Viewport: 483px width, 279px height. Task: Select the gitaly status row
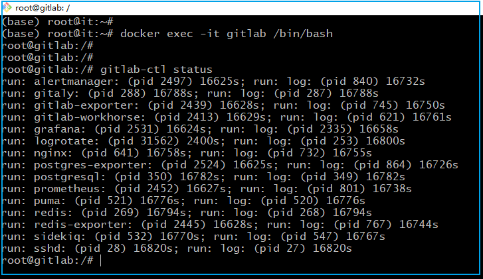(190, 93)
